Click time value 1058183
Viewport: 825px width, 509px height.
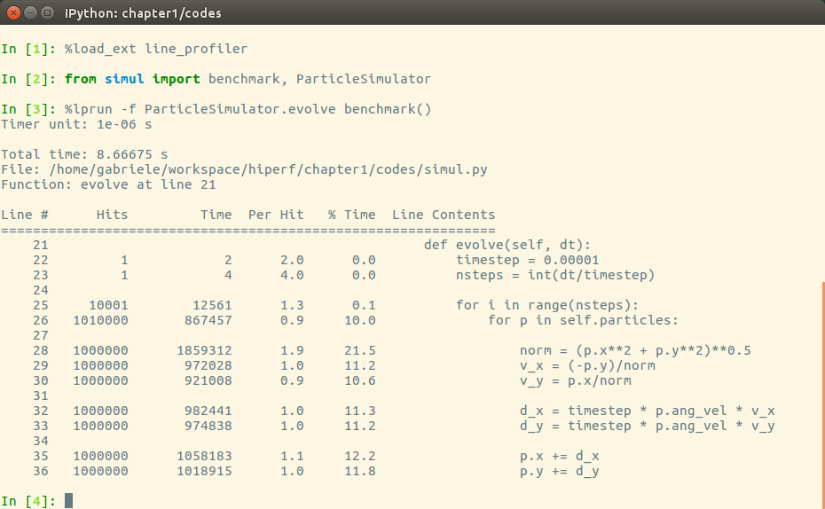pyautogui.click(x=204, y=456)
